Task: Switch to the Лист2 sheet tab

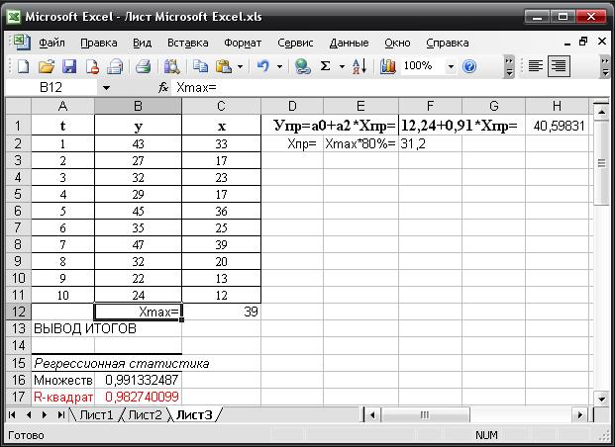Action: [x=145, y=415]
